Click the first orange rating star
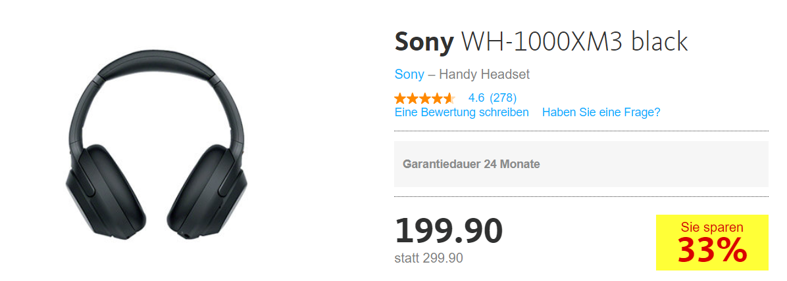Image resolution: width=787 pixels, height=281 pixels. 400,98
